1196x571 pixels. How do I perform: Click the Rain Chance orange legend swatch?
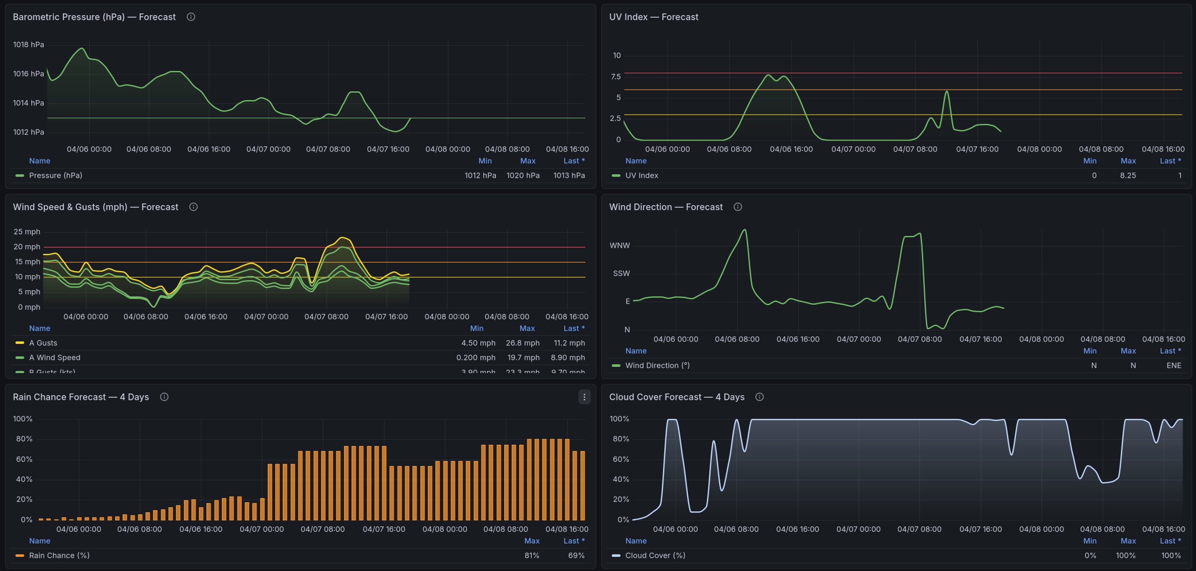(x=20, y=555)
